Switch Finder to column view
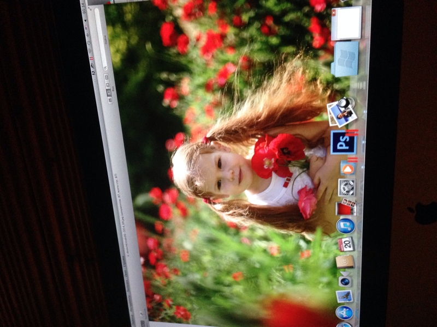Screen dimensions: 437x327 point(108,84)
